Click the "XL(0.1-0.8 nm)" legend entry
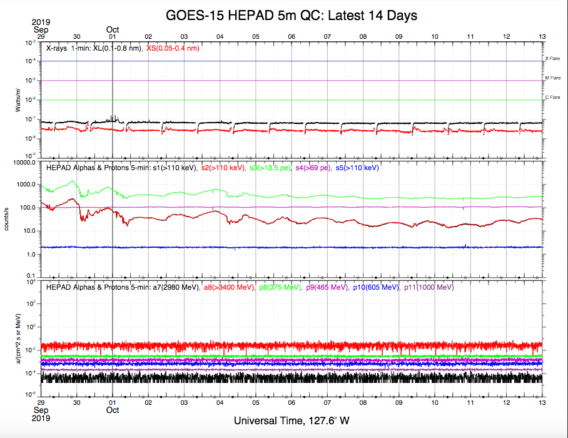Screen dimensions: 568x438 pyautogui.click(x=118, y=48)
